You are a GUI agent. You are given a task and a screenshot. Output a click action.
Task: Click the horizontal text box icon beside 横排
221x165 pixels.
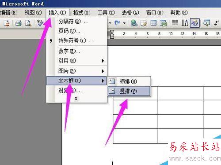tap(112, 81)
